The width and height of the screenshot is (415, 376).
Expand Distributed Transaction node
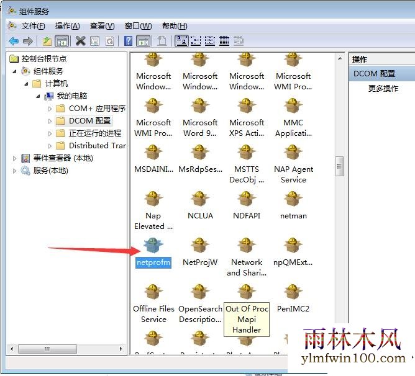[x=50, y=146]
